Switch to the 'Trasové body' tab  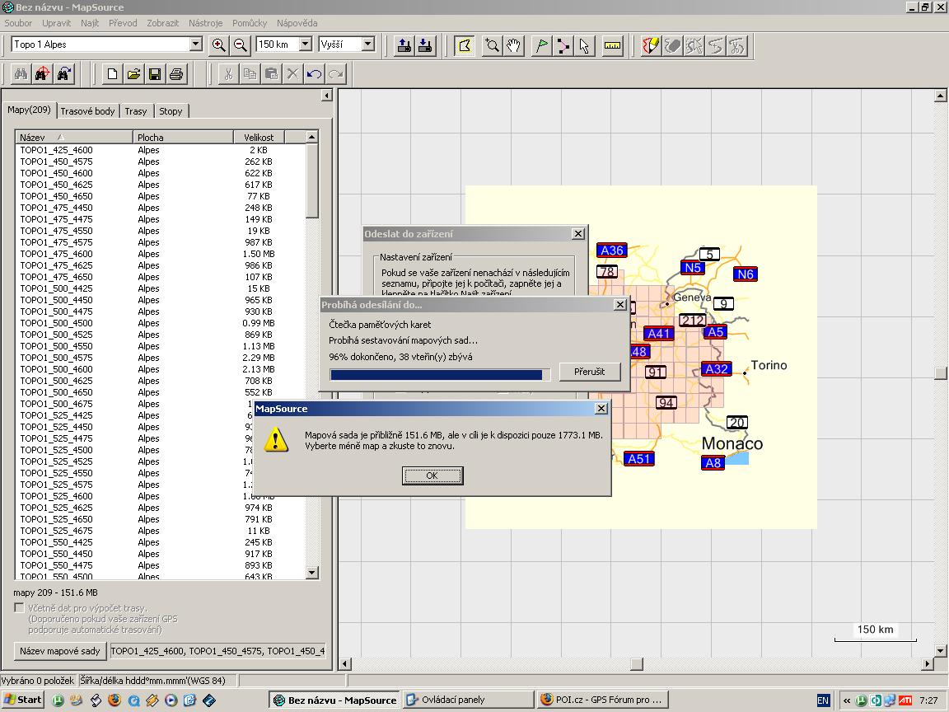tap(87, 111)
